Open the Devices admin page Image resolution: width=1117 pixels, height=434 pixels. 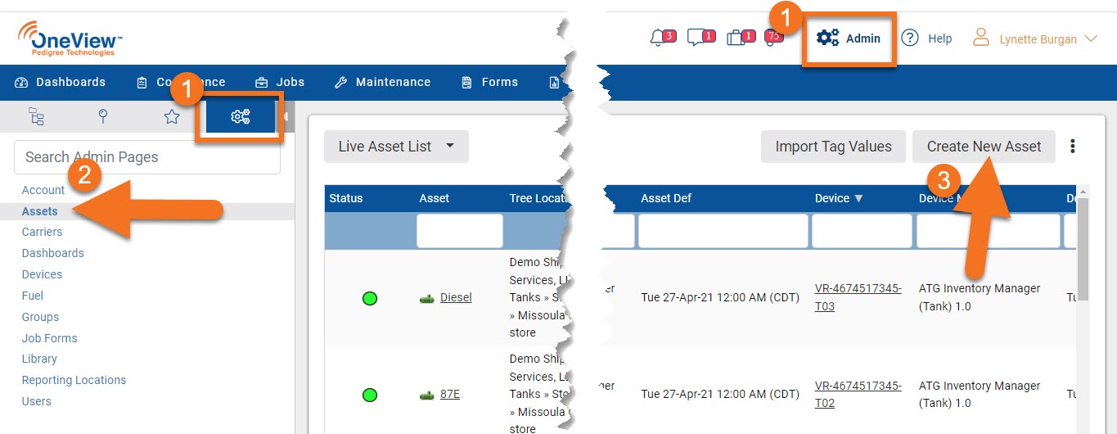point(42,274)
